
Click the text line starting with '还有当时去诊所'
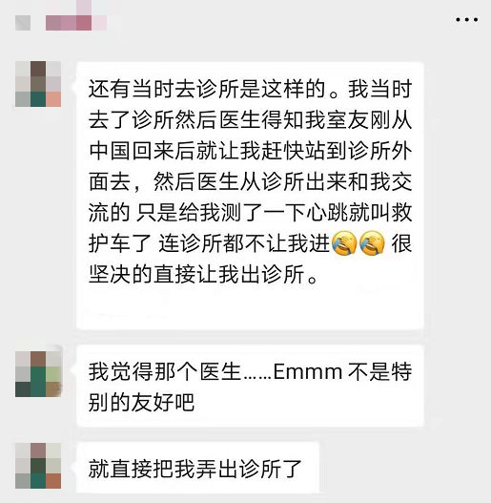(250, 89)
